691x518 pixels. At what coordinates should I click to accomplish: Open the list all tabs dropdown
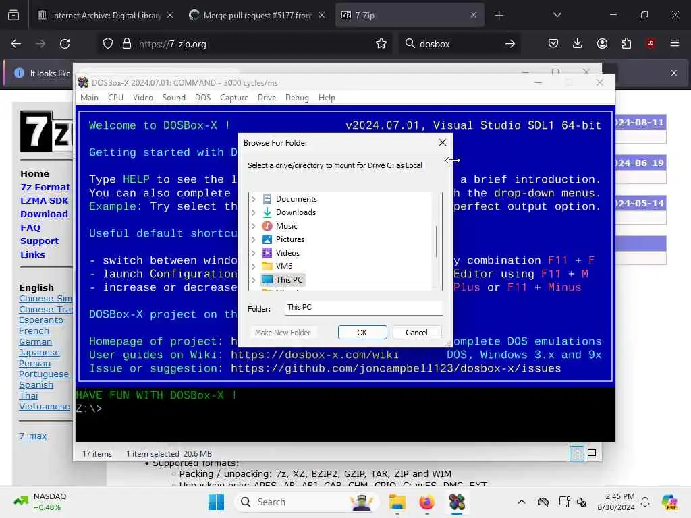[x=557, y=16]
